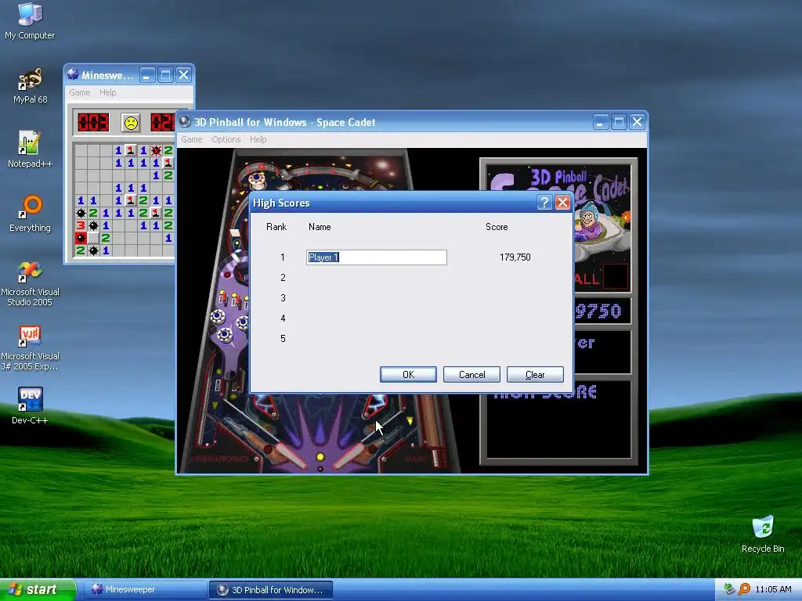Switch to Minesweeper in the taskbar
This screenshot has width=802, height=601.
[145, 589]
